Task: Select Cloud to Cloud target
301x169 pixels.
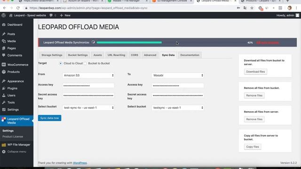Action: click(61, 63)
